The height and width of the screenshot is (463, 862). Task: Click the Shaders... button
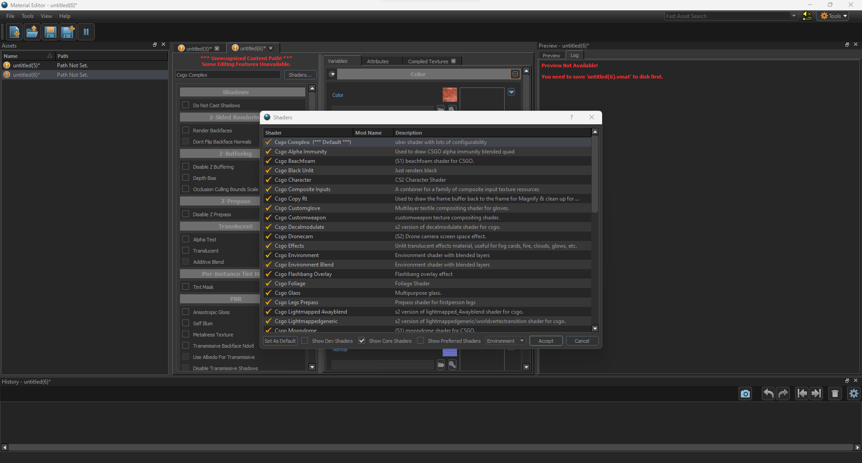pyautogui.click(x=300, y=75)
